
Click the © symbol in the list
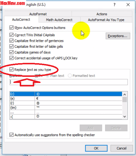click(x=38, y=94)
